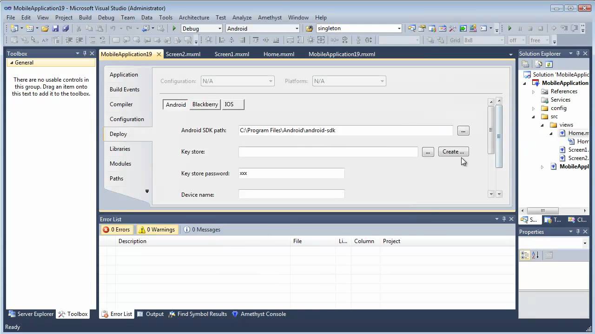This screenshot has height=334, width=595.
Task: Open Solution Explorer toolbar icon after singleton box
Action: coord(412,28)
